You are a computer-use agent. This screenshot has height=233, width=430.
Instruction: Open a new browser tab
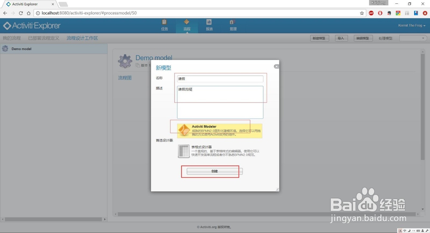pos(63,4)
